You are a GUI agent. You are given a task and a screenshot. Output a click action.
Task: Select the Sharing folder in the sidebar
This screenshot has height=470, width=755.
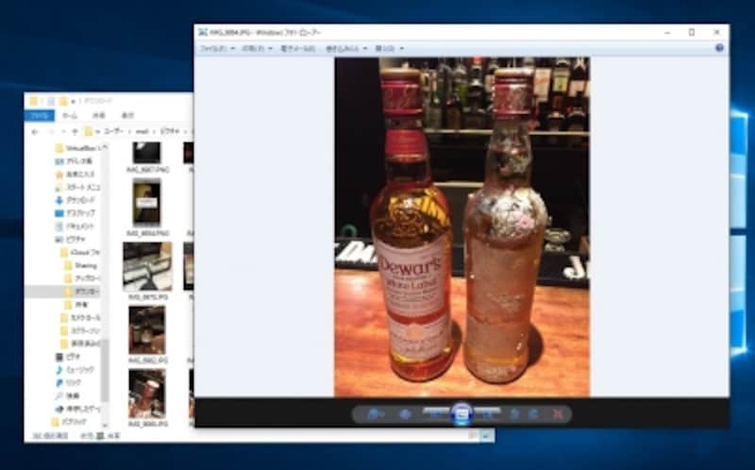tap(81, 265)
